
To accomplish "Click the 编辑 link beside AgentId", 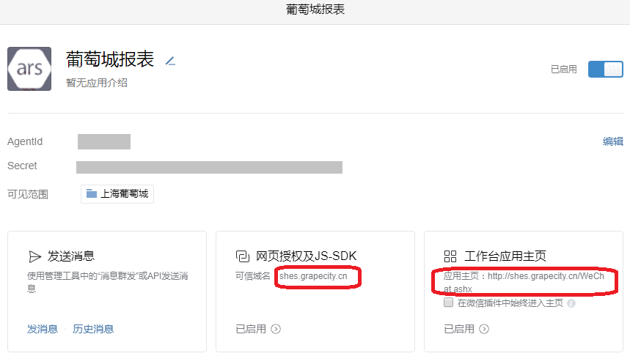I will (612, 141).
